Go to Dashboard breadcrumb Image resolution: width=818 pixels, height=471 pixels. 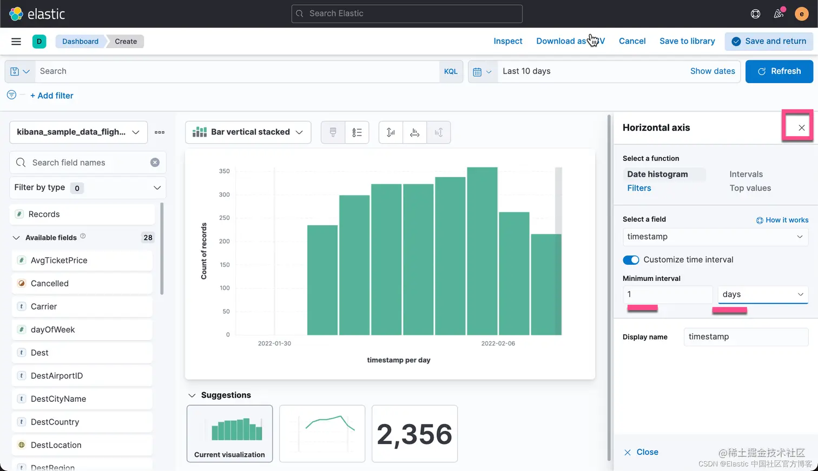80,41
